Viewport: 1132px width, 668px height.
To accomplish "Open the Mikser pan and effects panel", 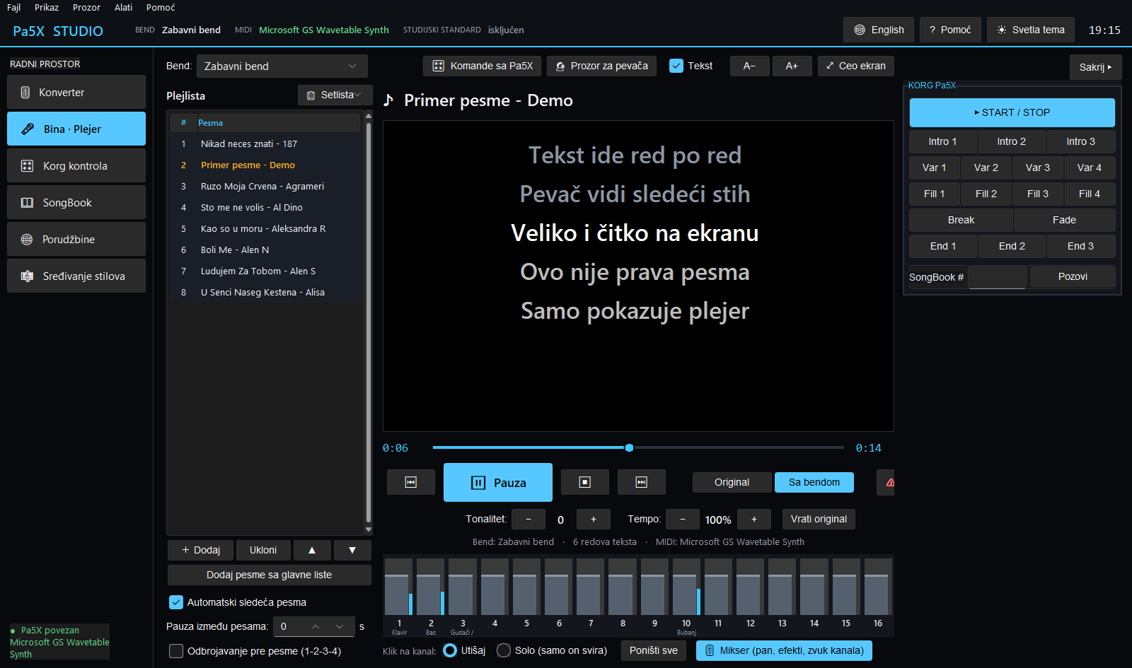I will pyautogui.click(x=784, y=651).
